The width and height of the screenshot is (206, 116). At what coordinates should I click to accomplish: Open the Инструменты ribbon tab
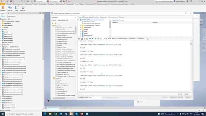(60, 4)
